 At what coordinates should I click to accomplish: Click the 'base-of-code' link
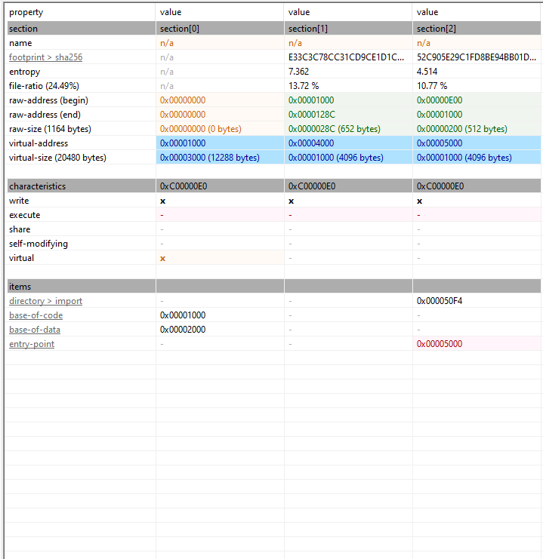pyautogui.click(x=35, y=315)
